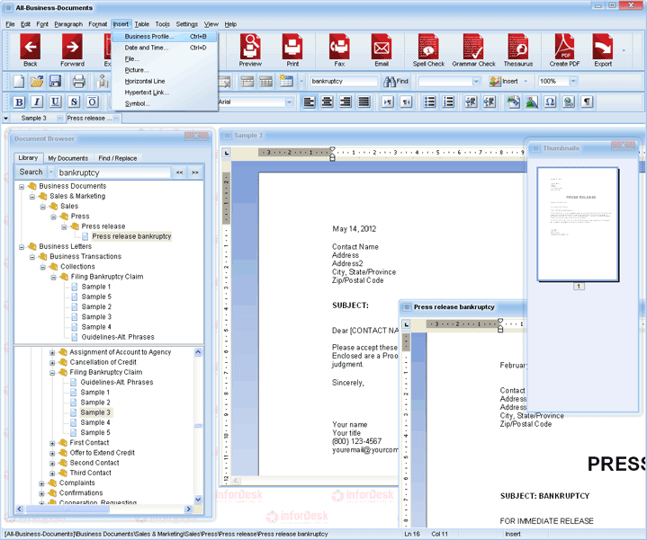Viewport: 647px width, 540px height.
Task: Toggle Underline formatting
Action: pos(55,102)
